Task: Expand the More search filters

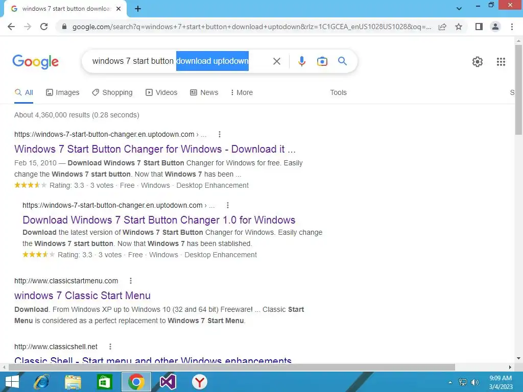Action: coord(242,92)
